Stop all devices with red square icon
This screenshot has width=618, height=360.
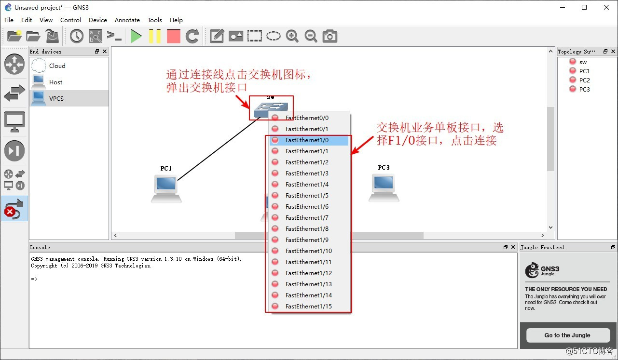174,36
